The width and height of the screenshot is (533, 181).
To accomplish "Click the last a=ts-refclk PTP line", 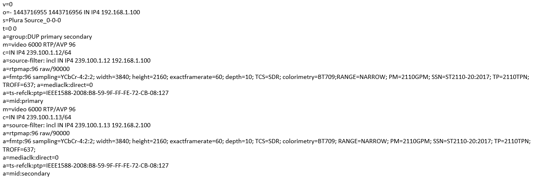I will click(x=86, y=165).
